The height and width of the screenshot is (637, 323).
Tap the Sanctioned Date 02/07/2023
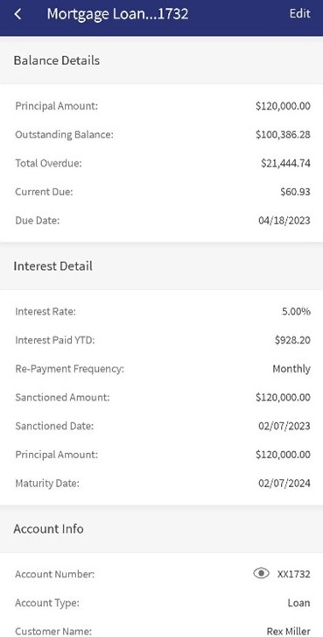coord(284,426)
